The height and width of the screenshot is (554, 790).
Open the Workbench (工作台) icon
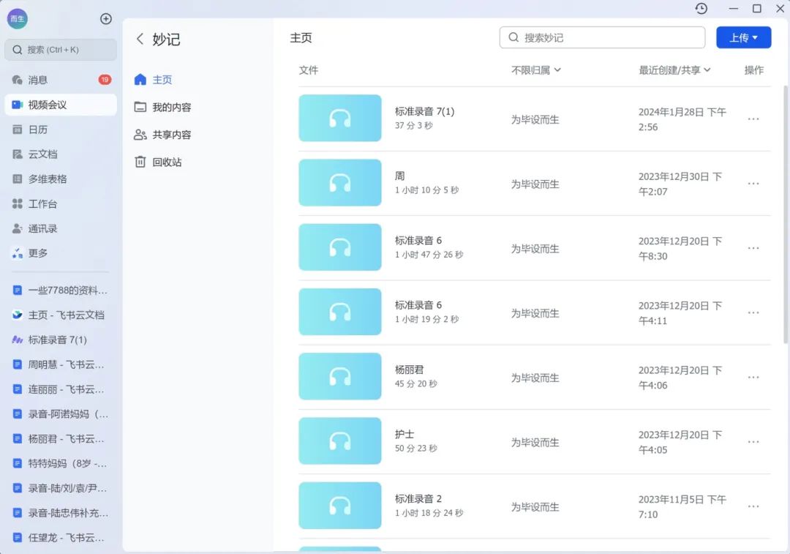(x=18, y=203)
